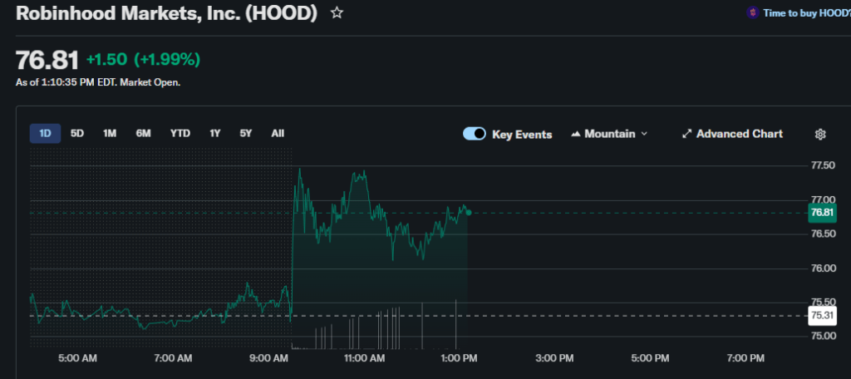Click the 75.31 previous close label

coord(821,316)
